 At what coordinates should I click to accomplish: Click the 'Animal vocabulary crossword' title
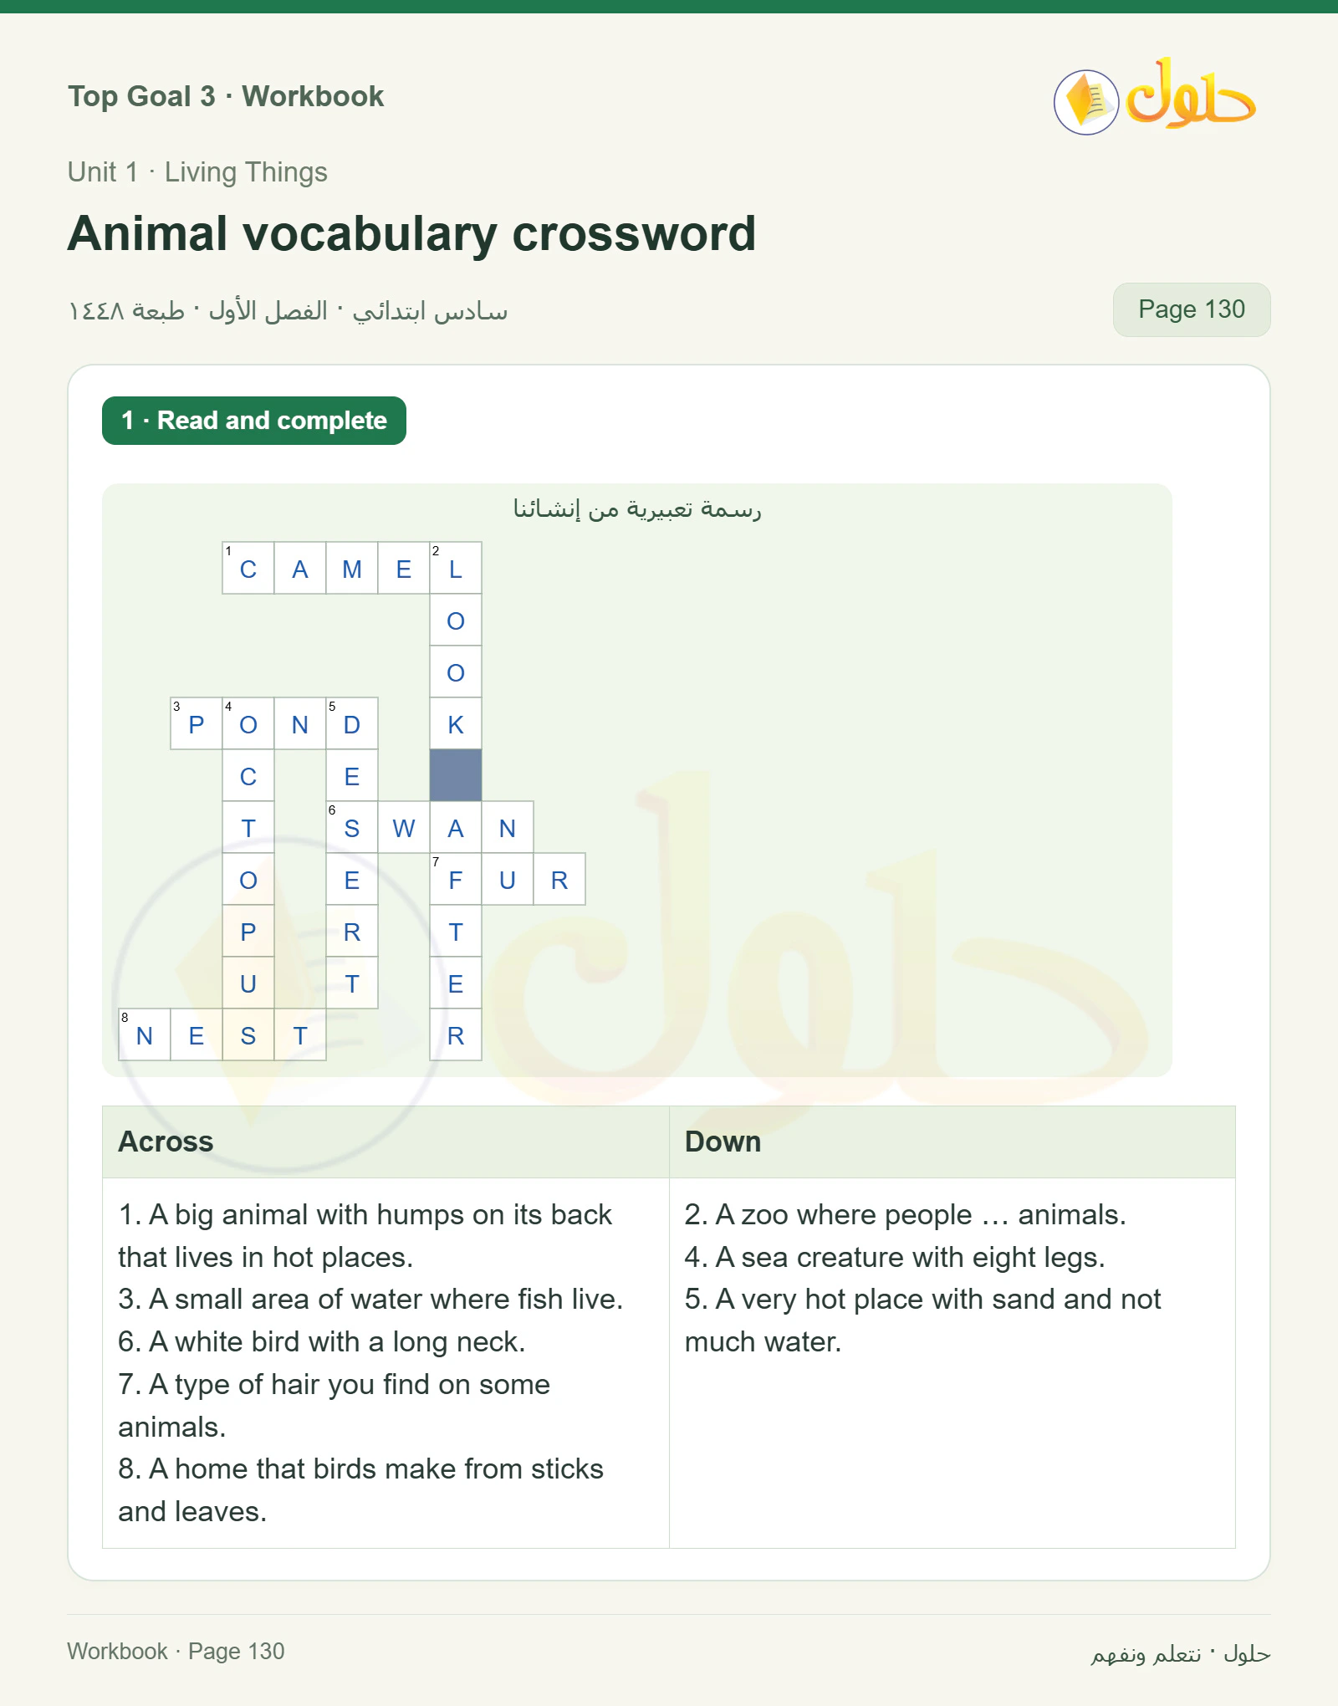411,233
